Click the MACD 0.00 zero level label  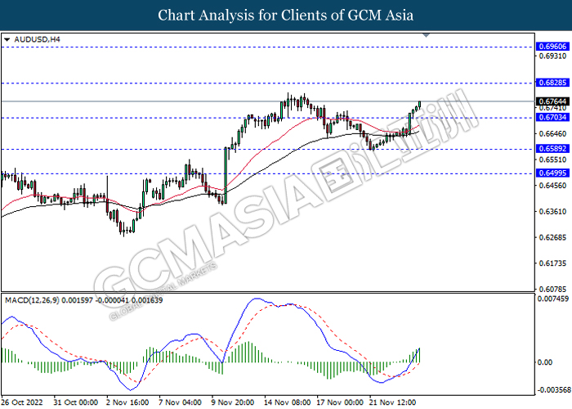[545, 362]
